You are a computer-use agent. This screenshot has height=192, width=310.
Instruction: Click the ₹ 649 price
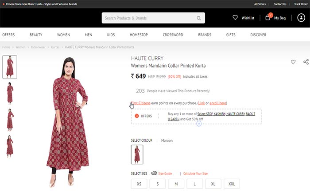point(138,76)
